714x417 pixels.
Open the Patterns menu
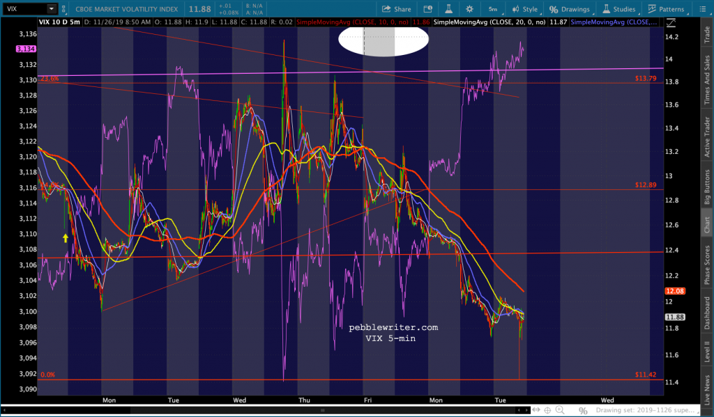click(x=666, y=9)
